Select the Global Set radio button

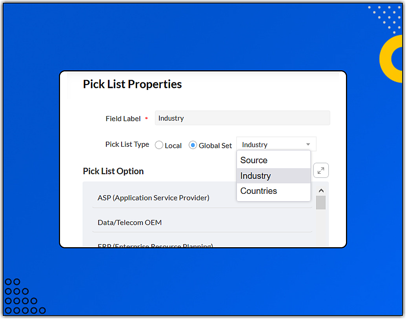tap(193, 145)
